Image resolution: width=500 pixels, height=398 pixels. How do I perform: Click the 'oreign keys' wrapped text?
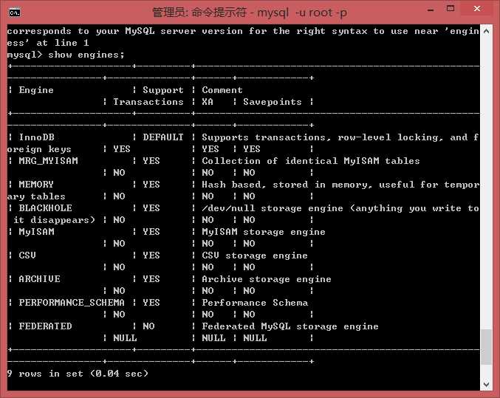[39, 149]
